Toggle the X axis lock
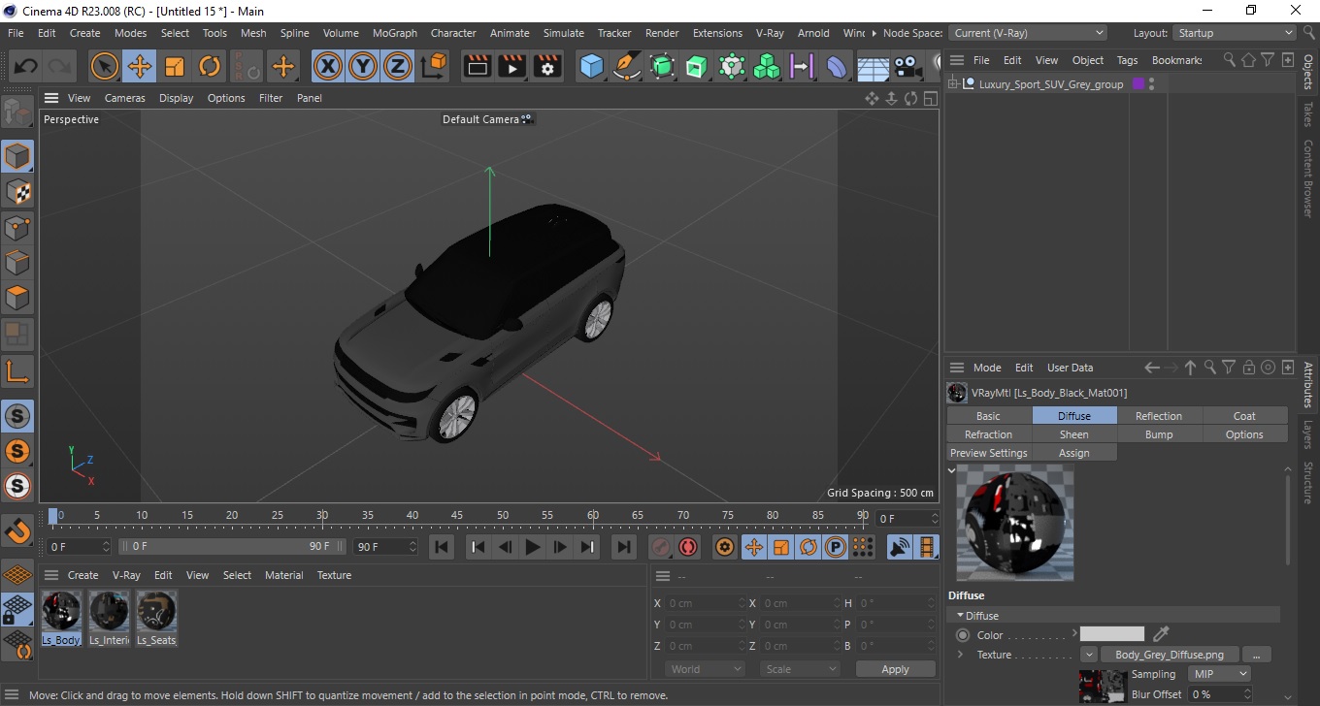Viewport: 1320px width, 706px height. click(328, 67)
